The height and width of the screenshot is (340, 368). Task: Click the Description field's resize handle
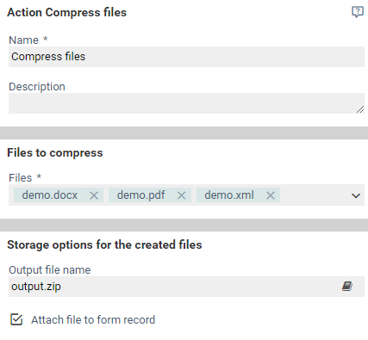[360, 109]
